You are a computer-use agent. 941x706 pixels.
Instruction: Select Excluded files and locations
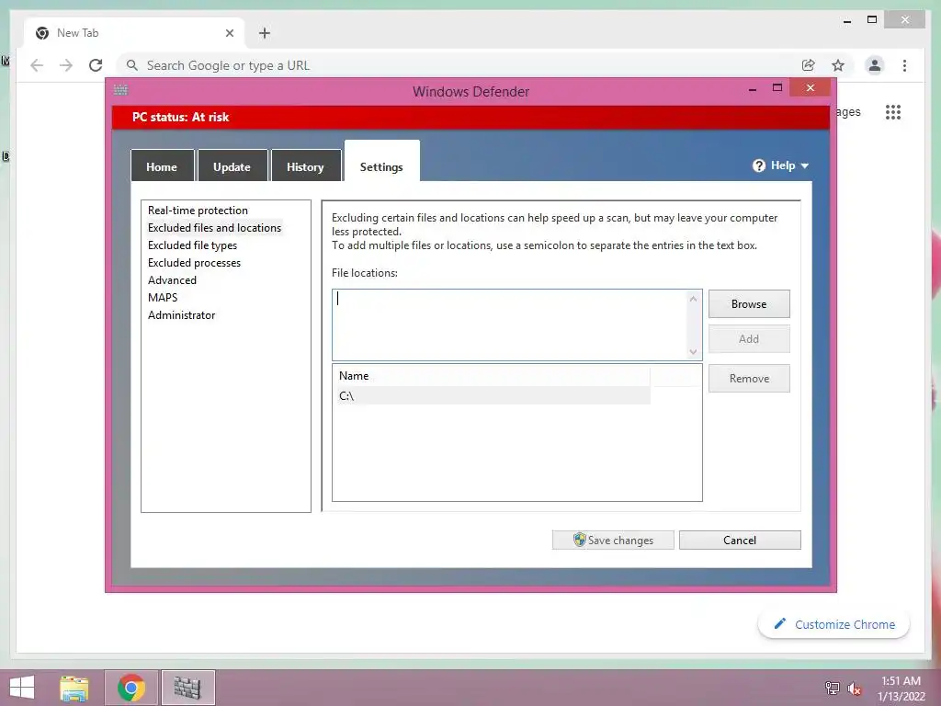coord(214,228)
